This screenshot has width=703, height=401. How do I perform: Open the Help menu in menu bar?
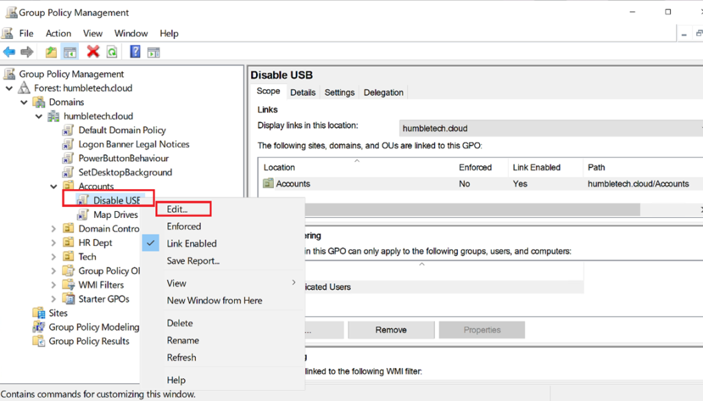tap(169, 33)
